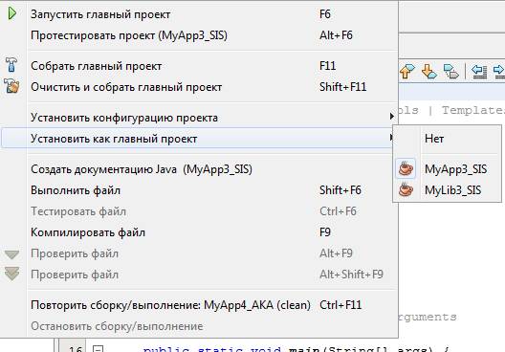Set MyLib3_SIS as main project
The width and height of the screenshot is (505, 352).
coord(447,189)
